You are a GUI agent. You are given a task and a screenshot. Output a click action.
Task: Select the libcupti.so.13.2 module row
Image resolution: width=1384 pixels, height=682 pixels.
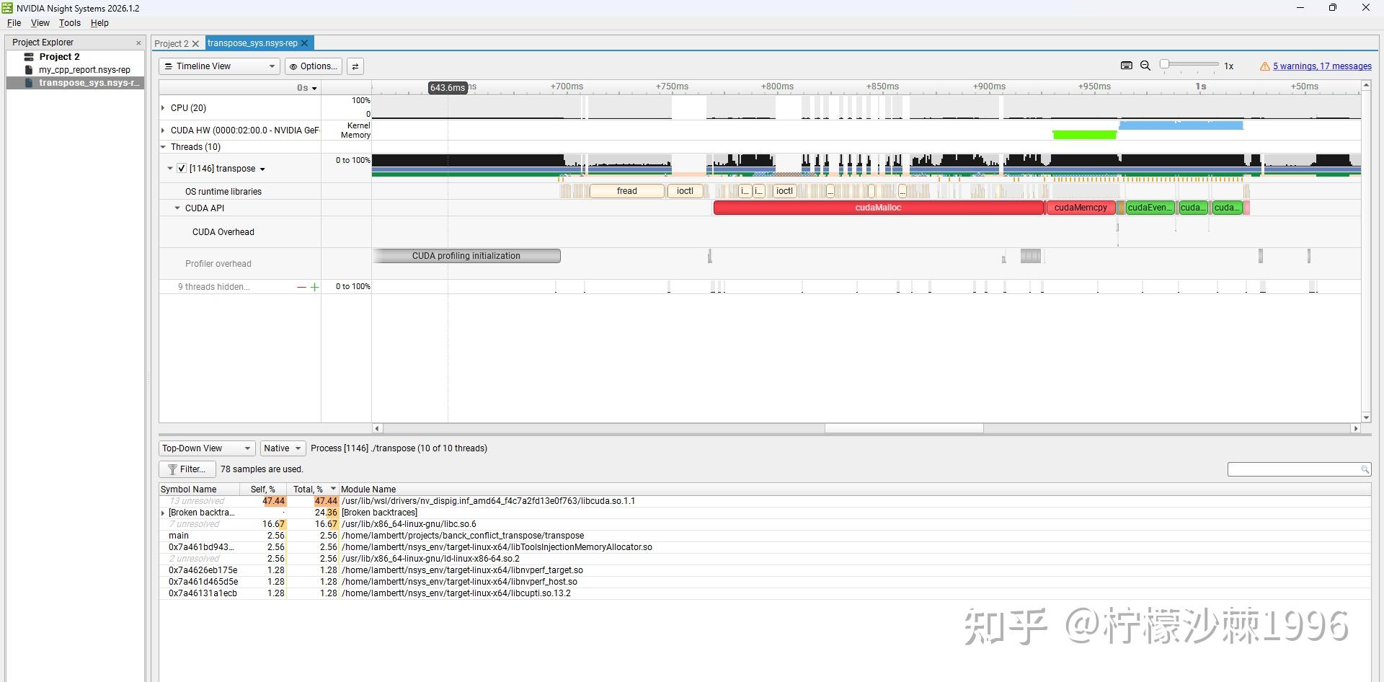coord(765,593)
